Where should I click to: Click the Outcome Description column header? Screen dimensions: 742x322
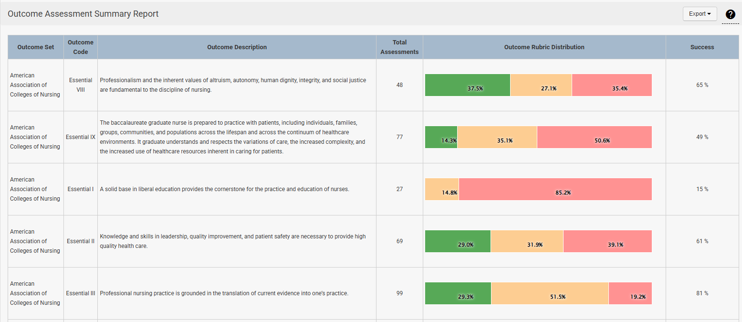pyautogui.click(x=237, y=47)
